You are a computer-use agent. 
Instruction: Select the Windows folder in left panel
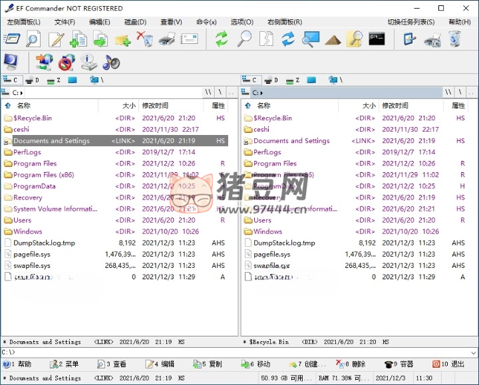coord(28,231)
